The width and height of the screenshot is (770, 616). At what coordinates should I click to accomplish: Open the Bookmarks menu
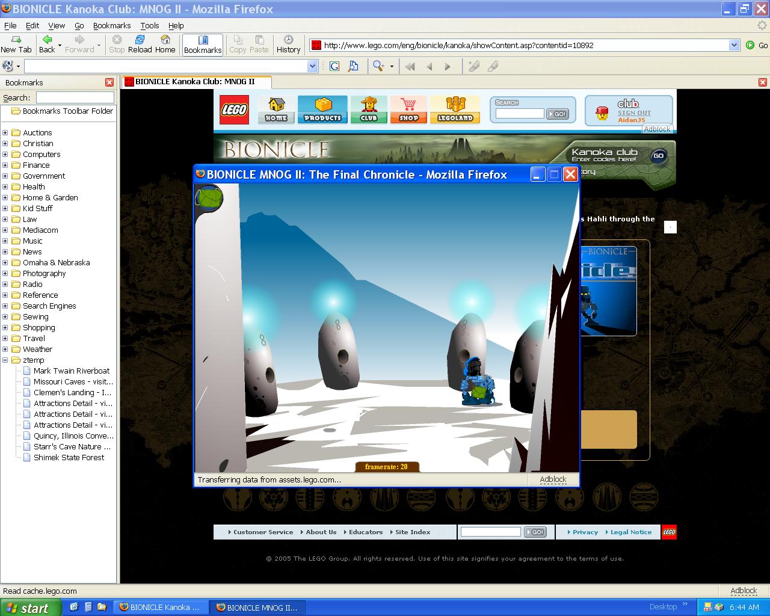[112, 25]
